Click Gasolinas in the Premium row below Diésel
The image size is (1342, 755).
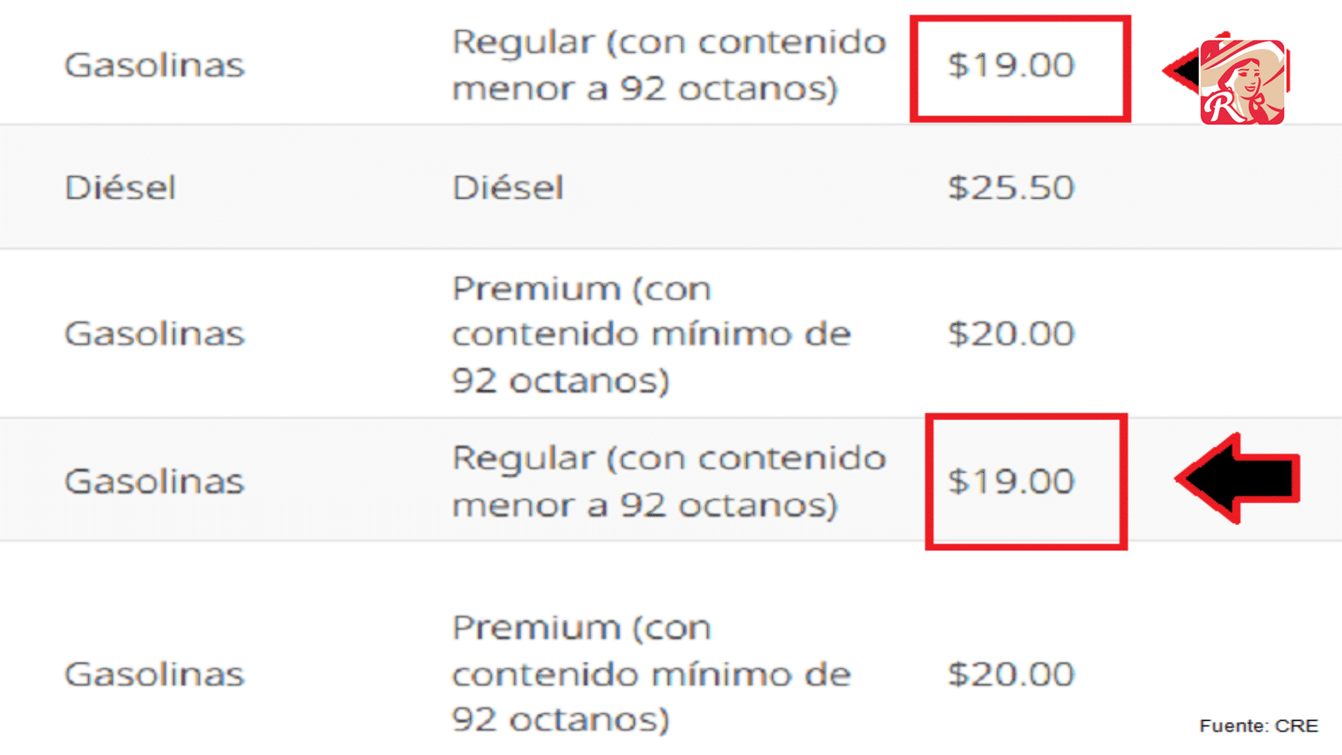[154, 333]
